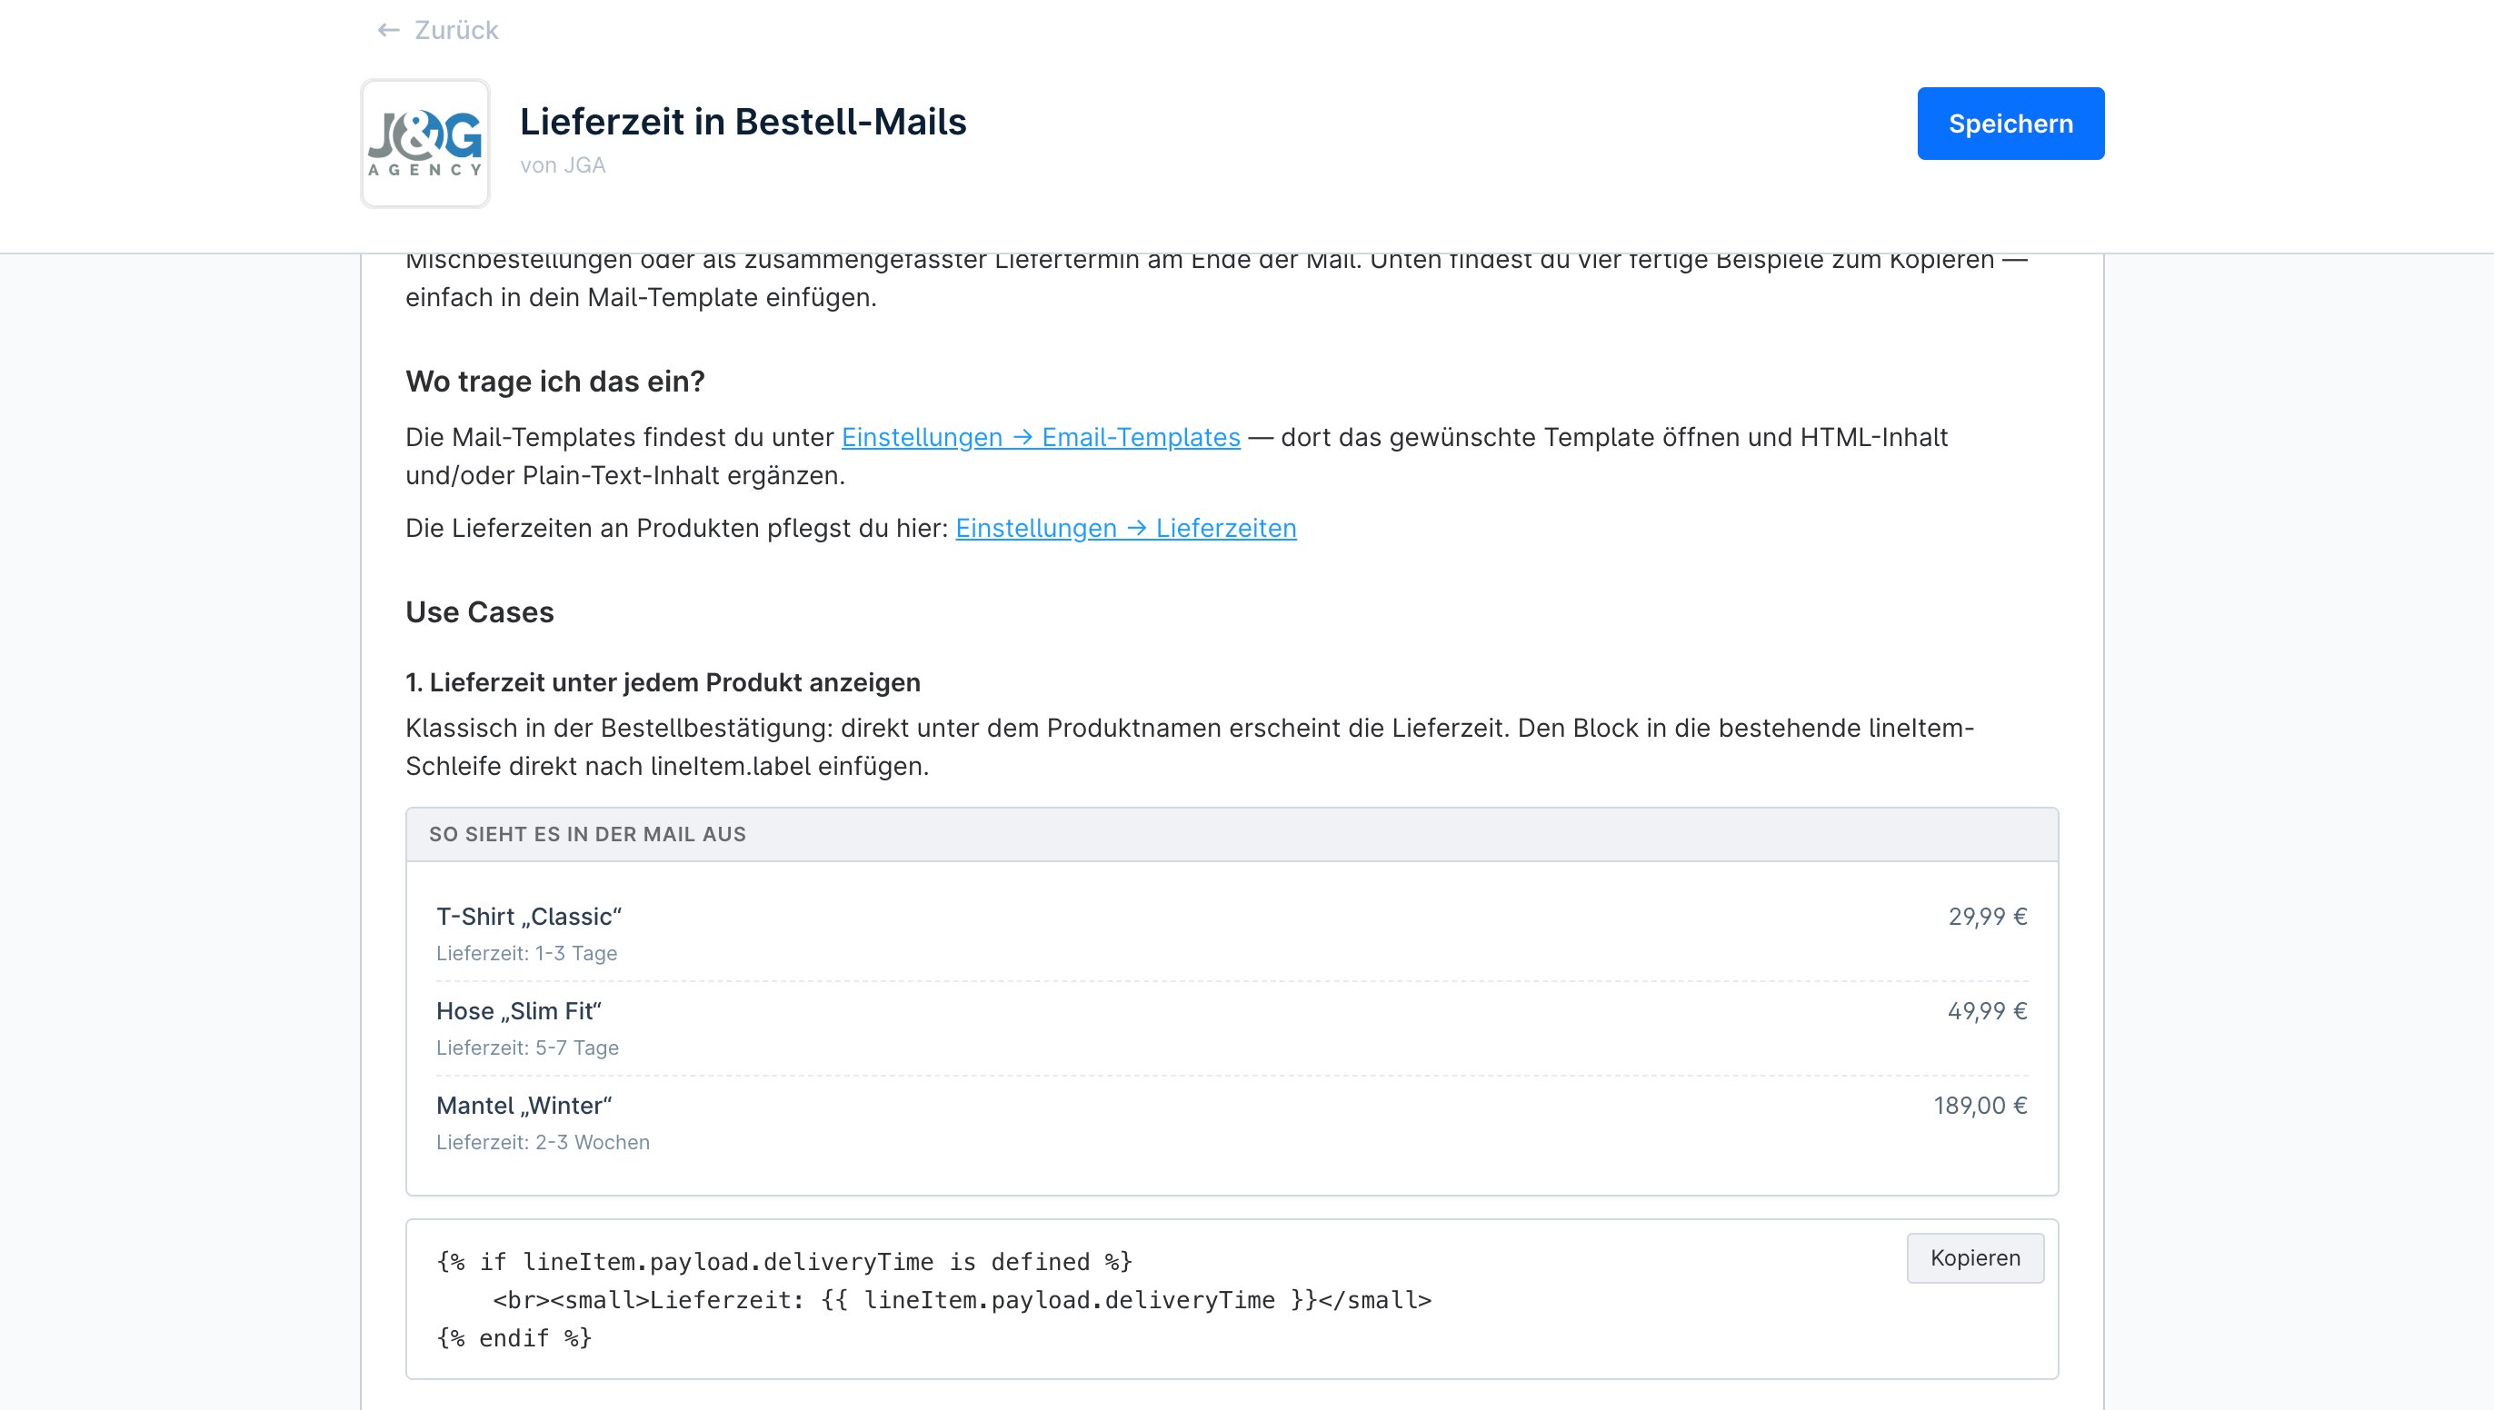Click the Lieferzeit: 2-3 Wochen text
This screenshot has width=2494, height=1410.
coord(543,1142)
